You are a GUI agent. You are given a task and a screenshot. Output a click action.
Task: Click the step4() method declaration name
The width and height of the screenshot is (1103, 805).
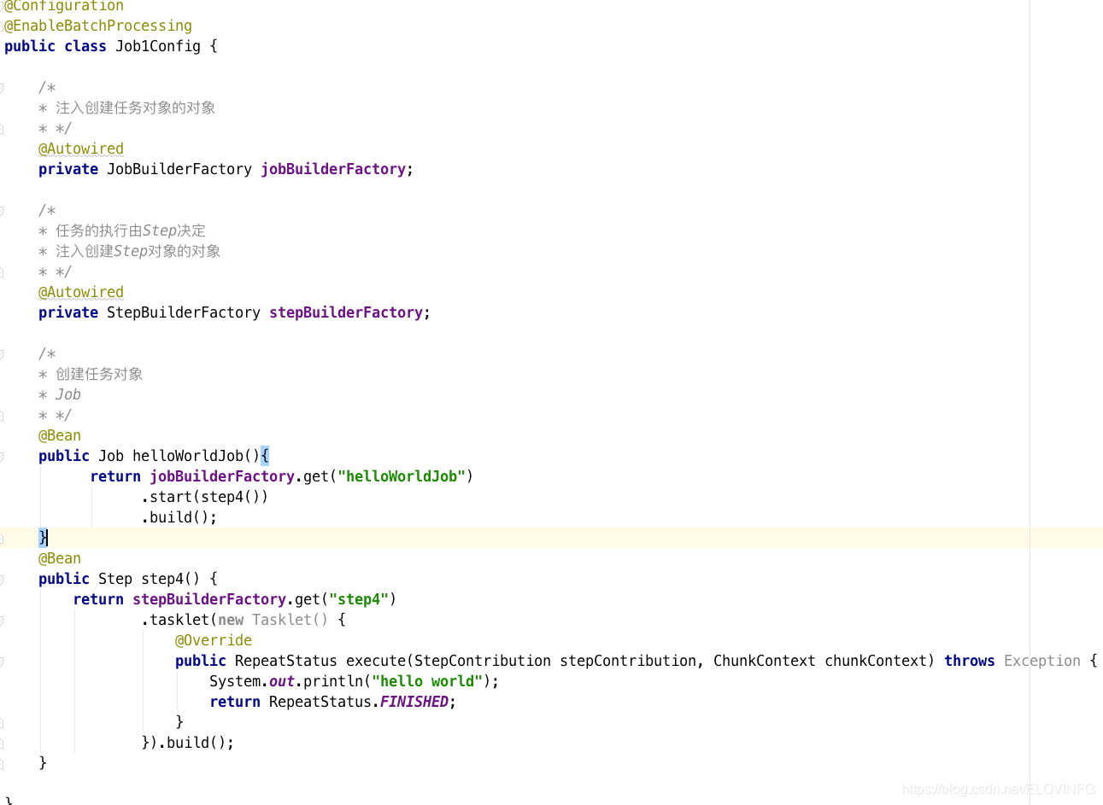(171, 579)
